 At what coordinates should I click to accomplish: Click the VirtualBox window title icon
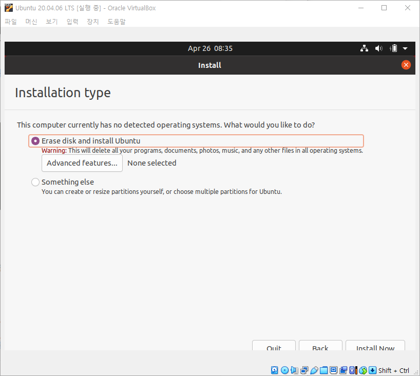(9, 8)
